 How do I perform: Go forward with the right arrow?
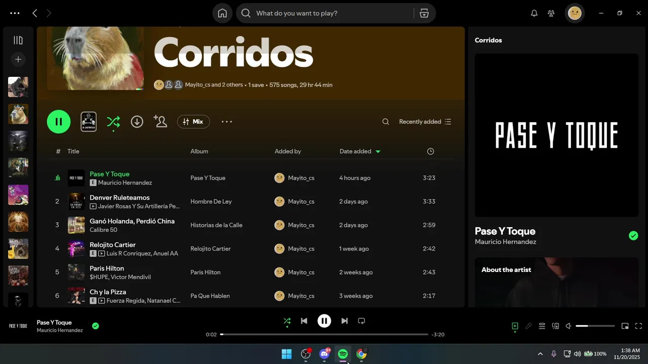(x=49, y=13)
